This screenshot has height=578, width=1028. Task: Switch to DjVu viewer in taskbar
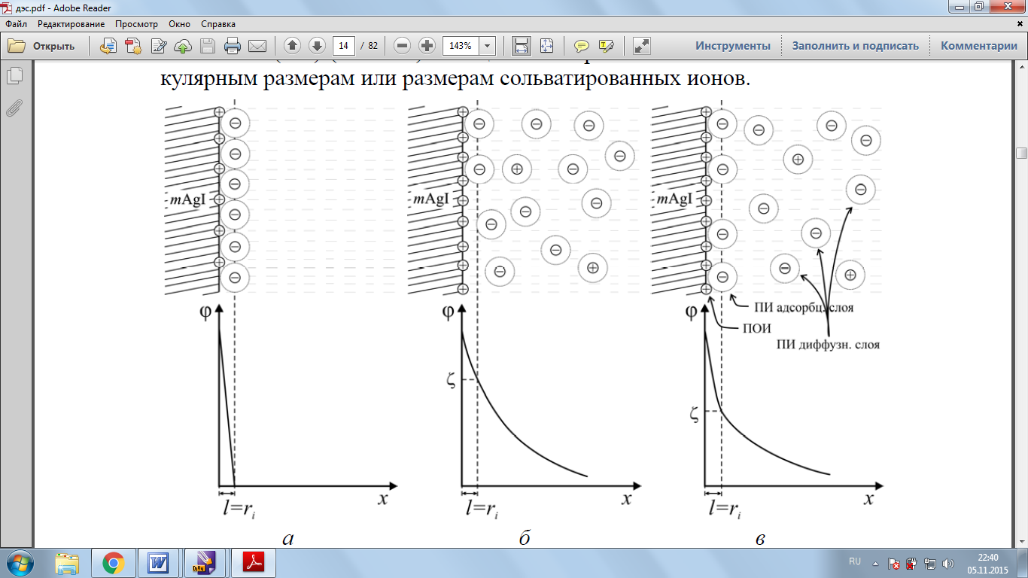tap(205, 562)
